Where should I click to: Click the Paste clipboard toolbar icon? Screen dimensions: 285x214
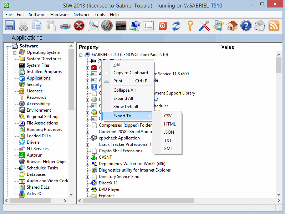[51, 25]
